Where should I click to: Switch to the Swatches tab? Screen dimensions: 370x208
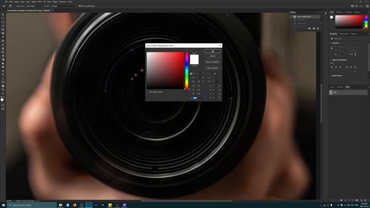tap(339, 12)
